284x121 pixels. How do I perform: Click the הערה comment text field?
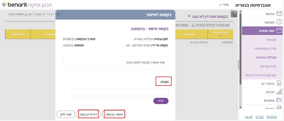(x=120, y=92)
